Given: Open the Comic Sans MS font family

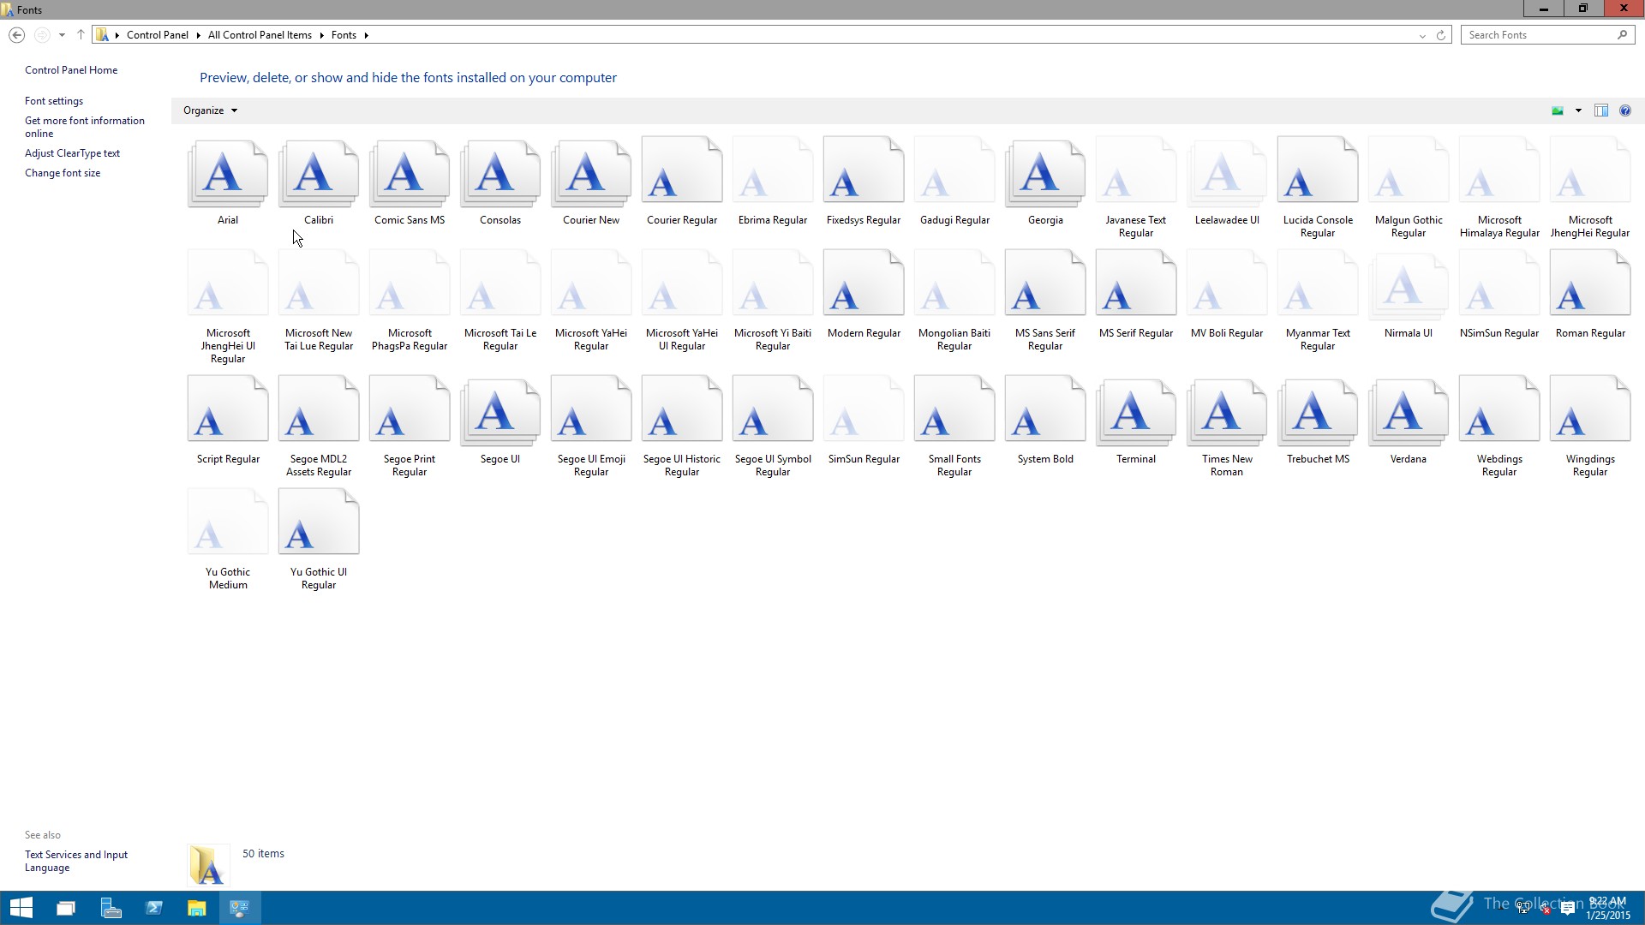Looking at the screenshot, I should coord(410,174).
